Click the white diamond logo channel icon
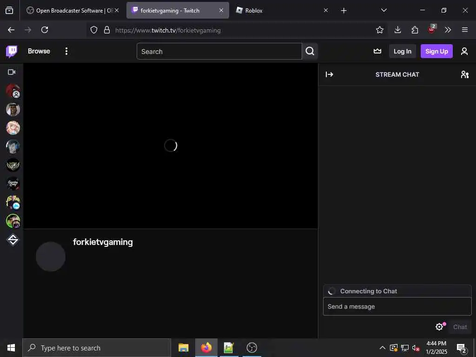476x357 pixels. 13,240
